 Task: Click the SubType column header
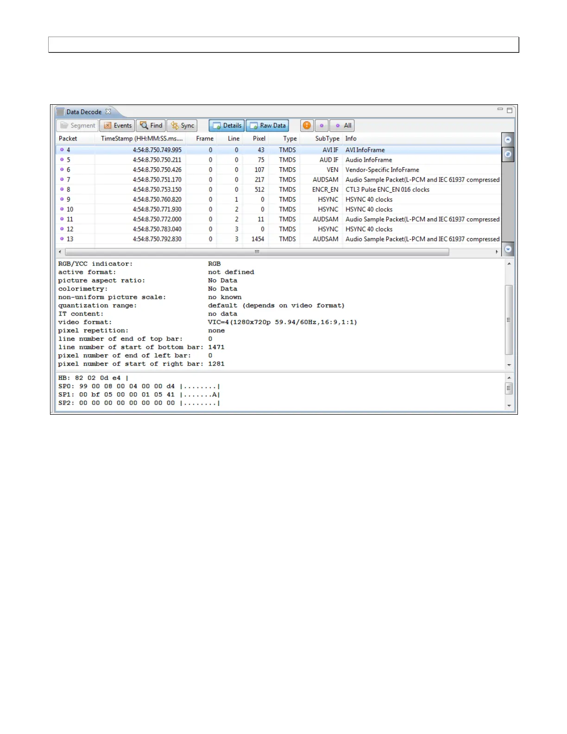[x=327, y=139]
